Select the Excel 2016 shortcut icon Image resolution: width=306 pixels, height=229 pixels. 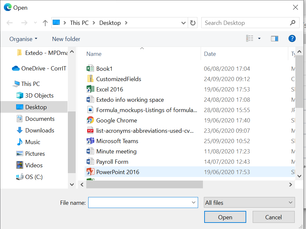coord(90,89)
